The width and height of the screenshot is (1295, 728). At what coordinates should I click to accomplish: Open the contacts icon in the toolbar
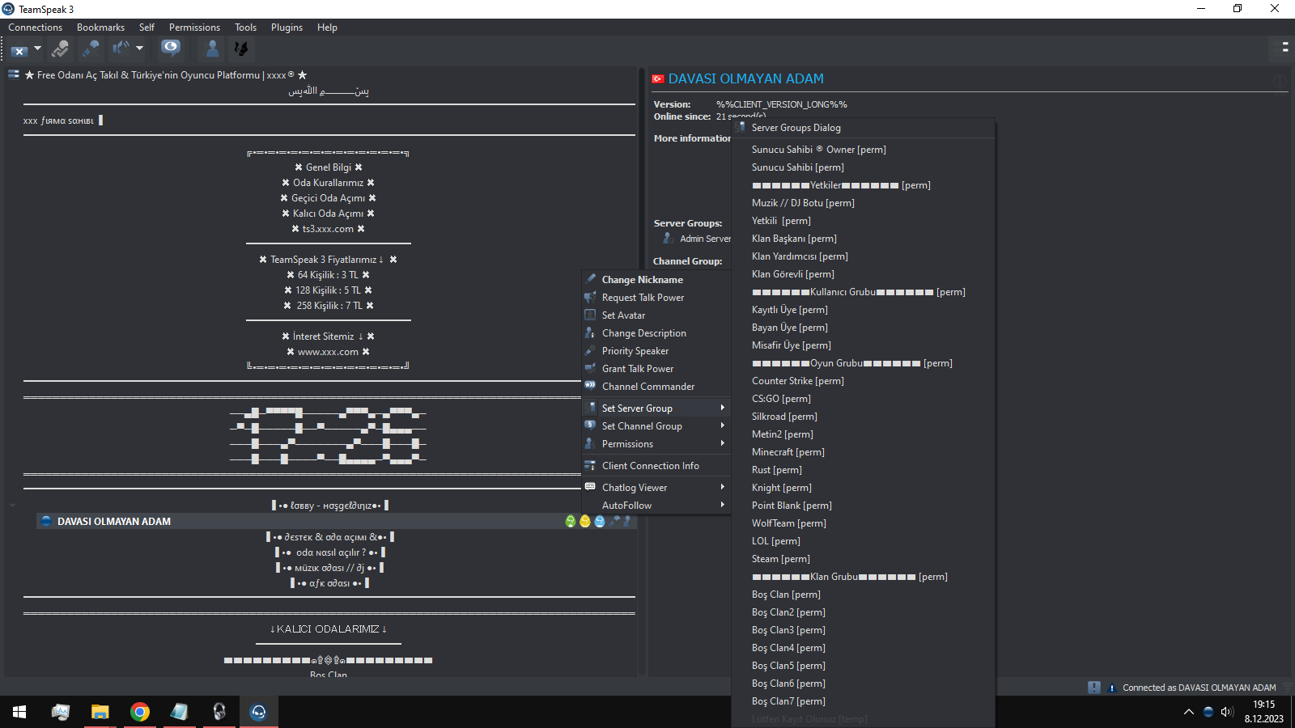click(212, 49)
